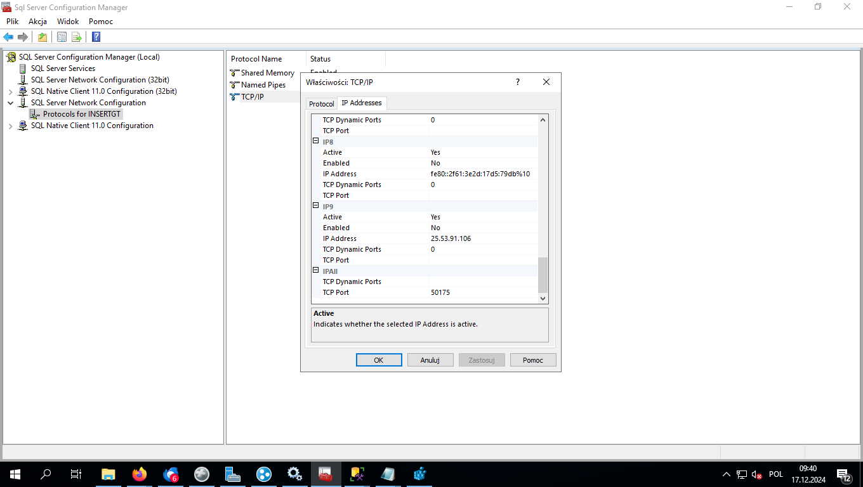Click the SQL Server Configuration Manager taskbar icon
The height and width of the screenshot is (487, 863).
326,474
